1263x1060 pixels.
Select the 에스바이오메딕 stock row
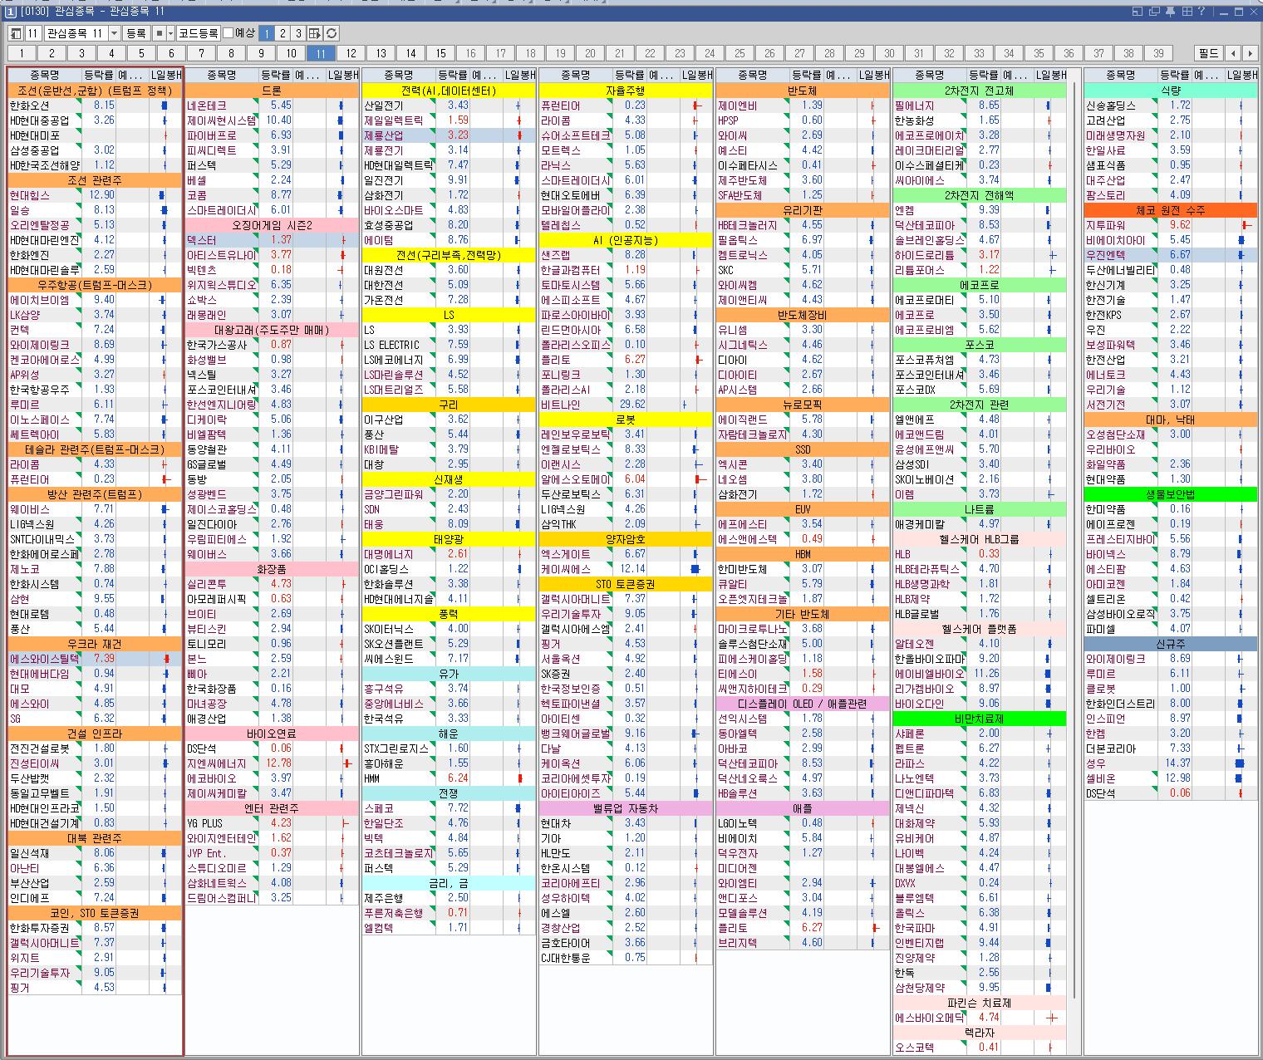[x=980, y=1018]
